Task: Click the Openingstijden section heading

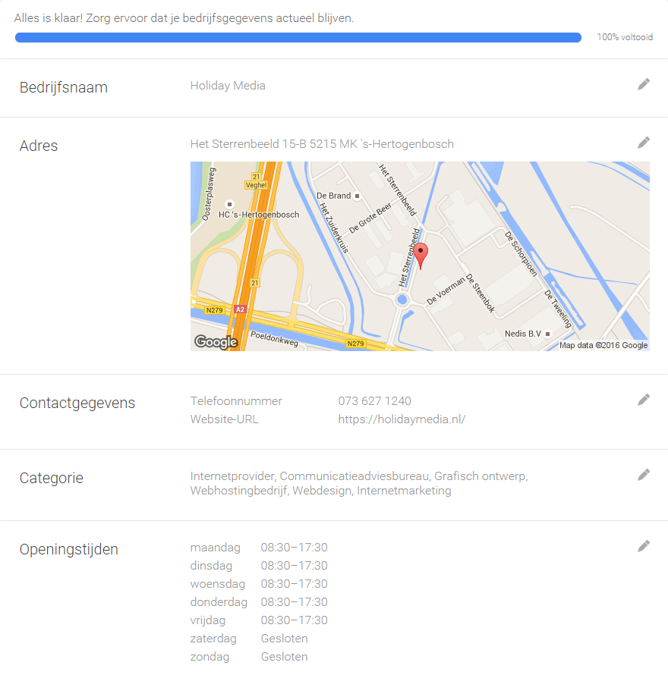Action: tap(68, 549)
